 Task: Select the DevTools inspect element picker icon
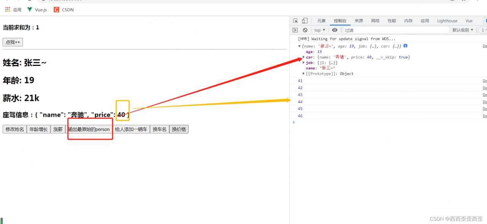pyautogui.click(x=295, y=21)
